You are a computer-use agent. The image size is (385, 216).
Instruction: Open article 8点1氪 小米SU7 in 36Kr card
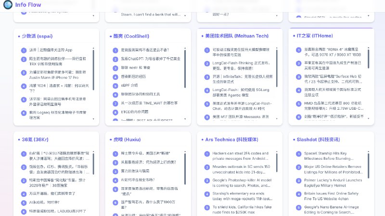click(59, 156)
